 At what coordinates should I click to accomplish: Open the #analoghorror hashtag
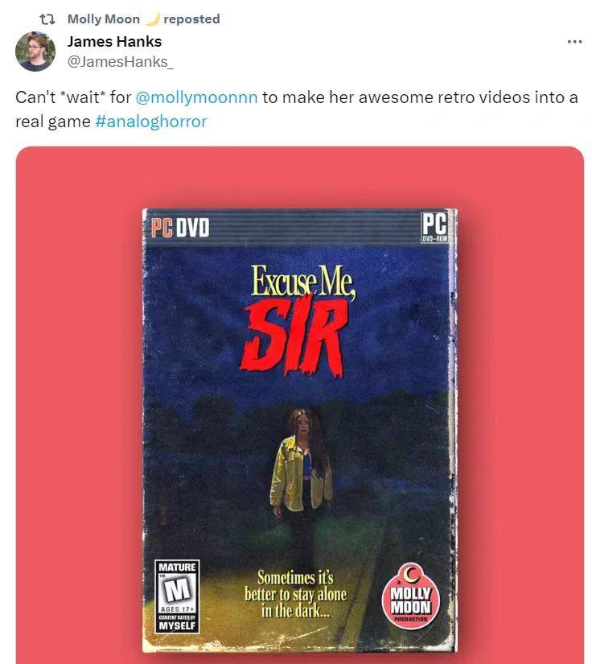pos(151,122)
